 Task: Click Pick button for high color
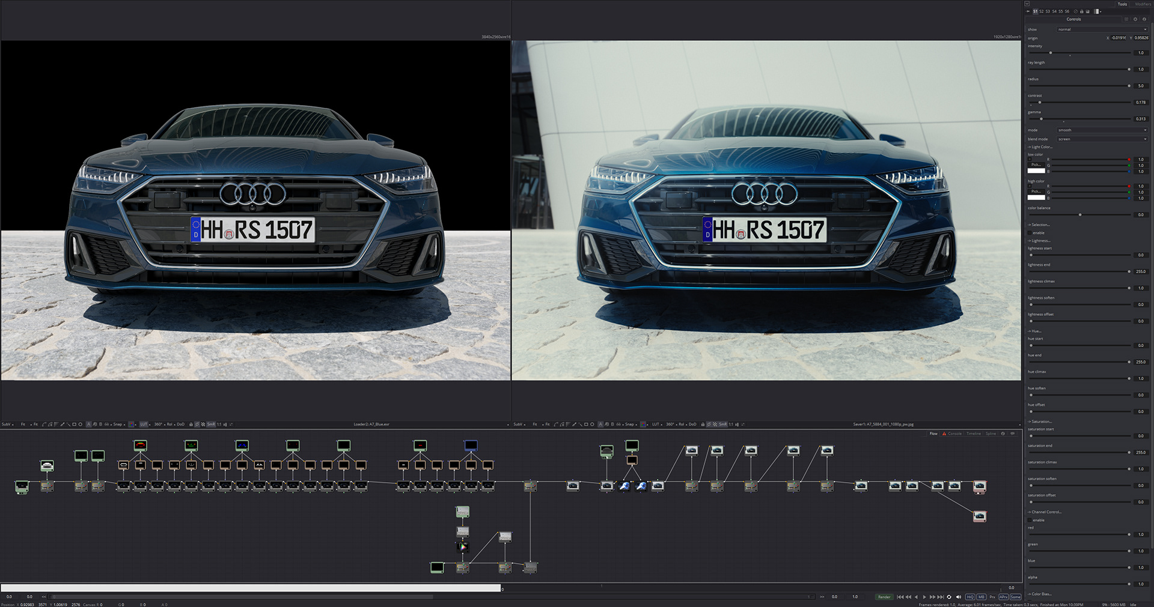click(x=1036, y=192)
